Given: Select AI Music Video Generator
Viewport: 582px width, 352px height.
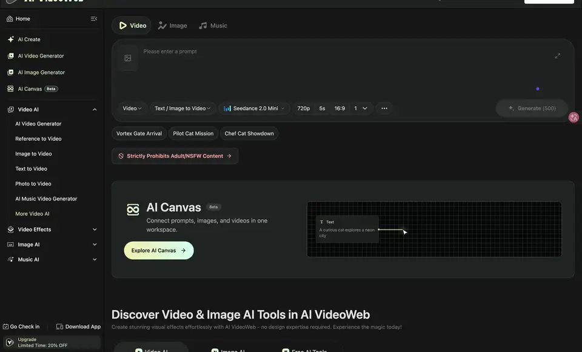Looking at the screenshot, I should tap(46, 199).
